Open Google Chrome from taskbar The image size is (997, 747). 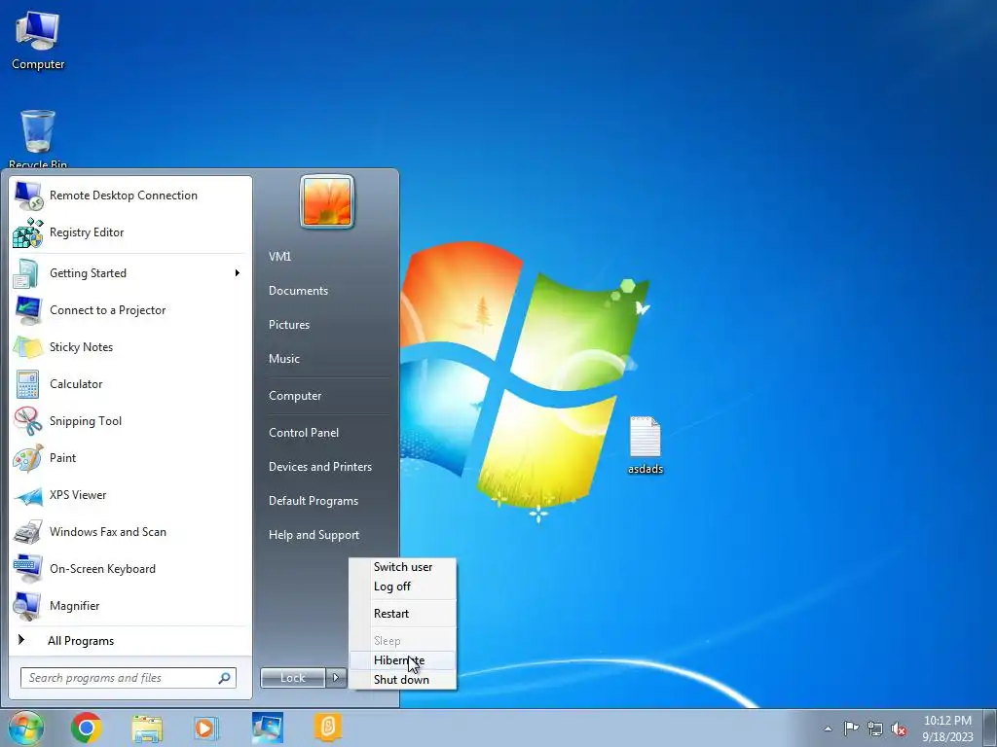click(87, 728)
